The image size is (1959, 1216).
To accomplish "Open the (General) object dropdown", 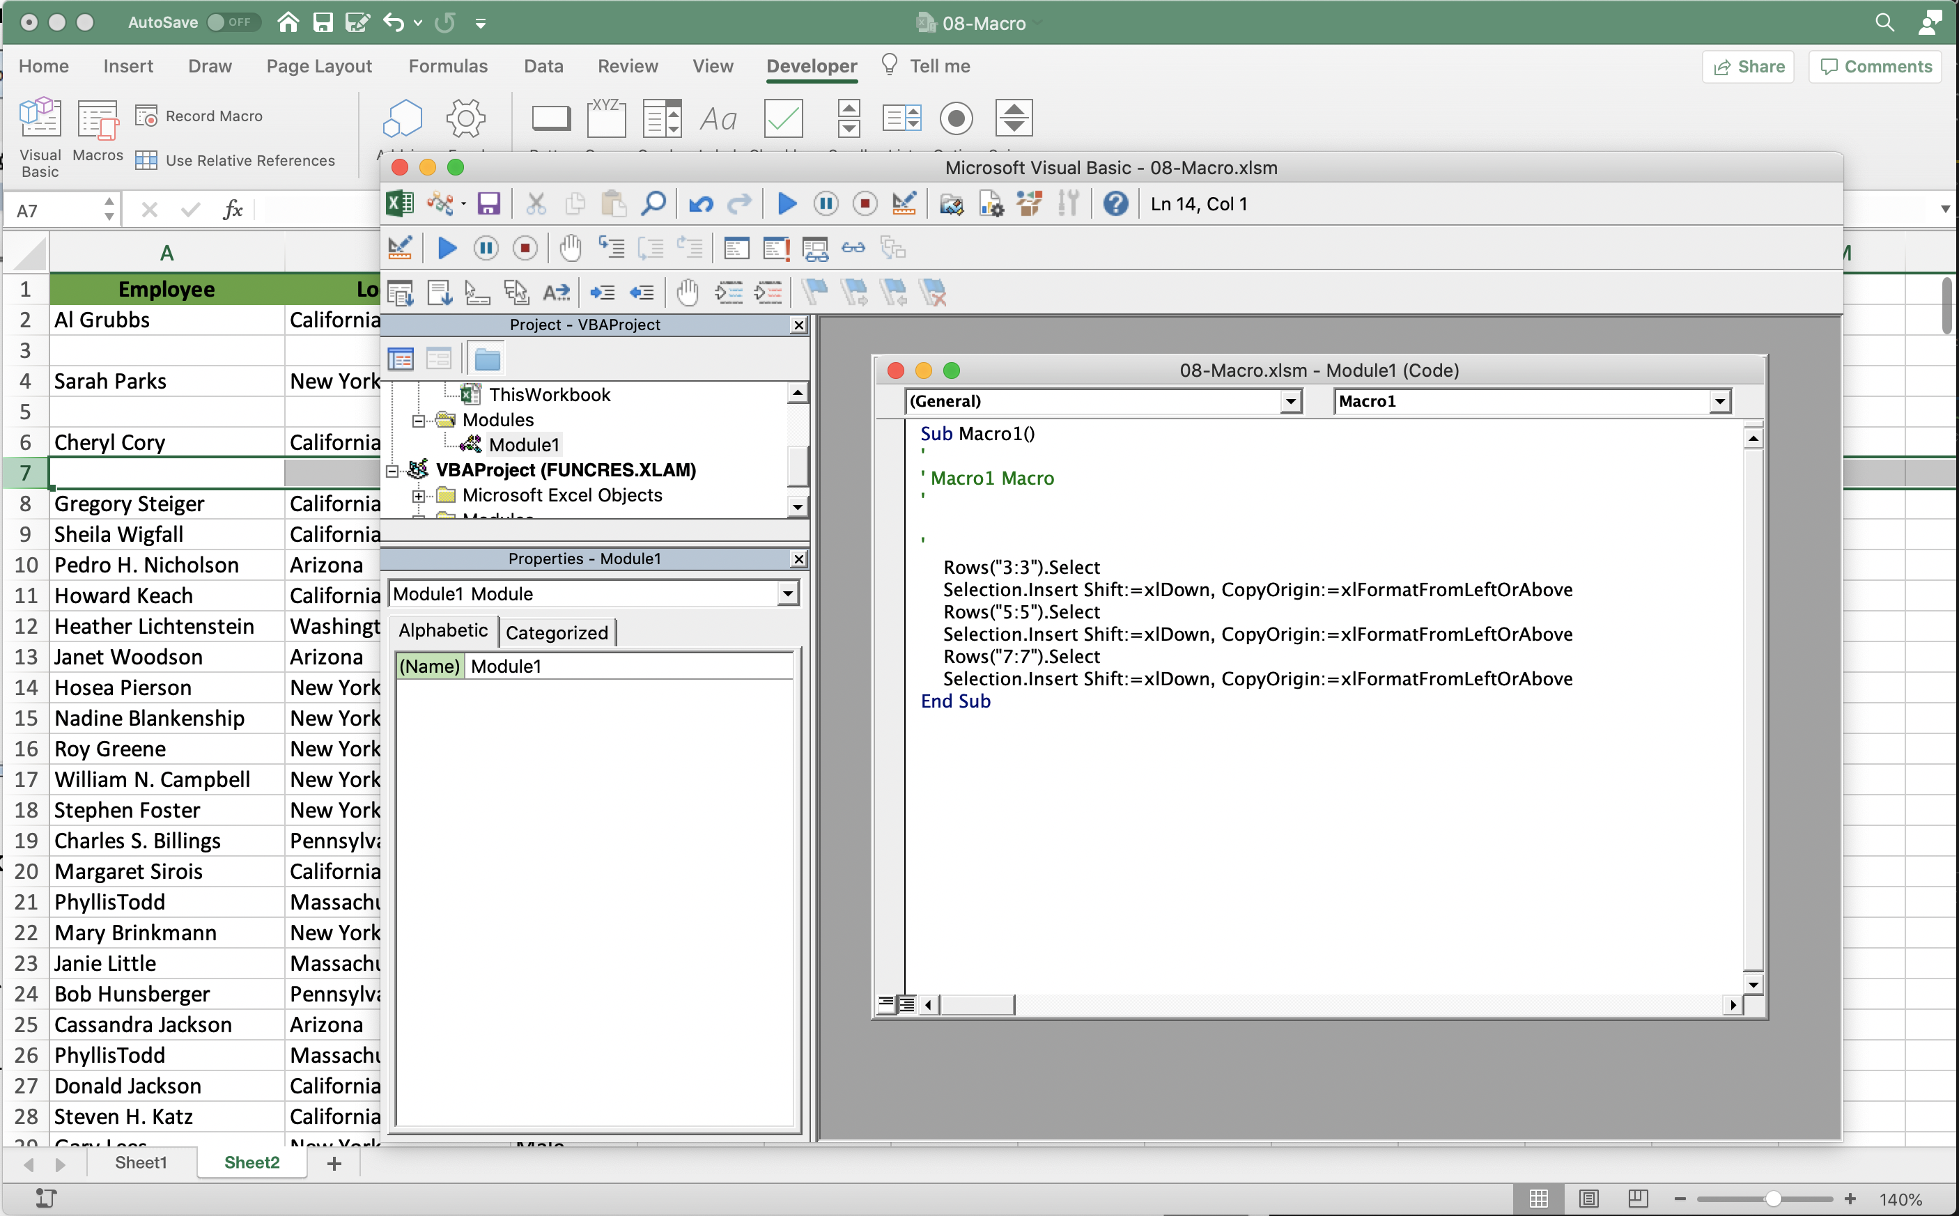I will 1290,400.
